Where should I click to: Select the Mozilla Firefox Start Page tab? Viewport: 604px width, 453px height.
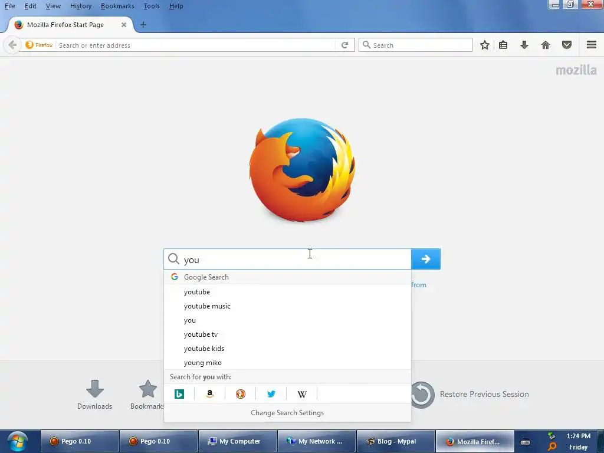pos(70,25)
